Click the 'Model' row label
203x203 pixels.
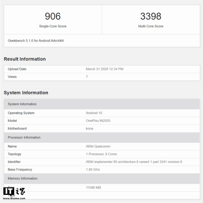click(x=12, y=121)
